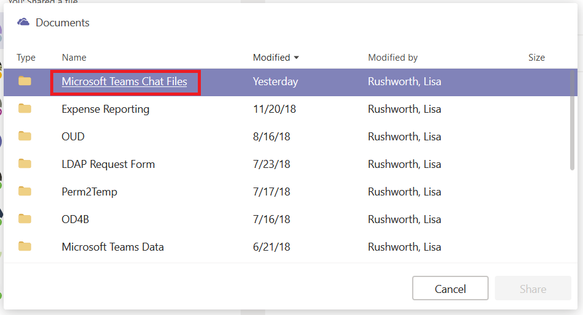This screenshot has width=583, height=315.
Task: Select the Expense Reporting folder icon
Action: point(25,108)
